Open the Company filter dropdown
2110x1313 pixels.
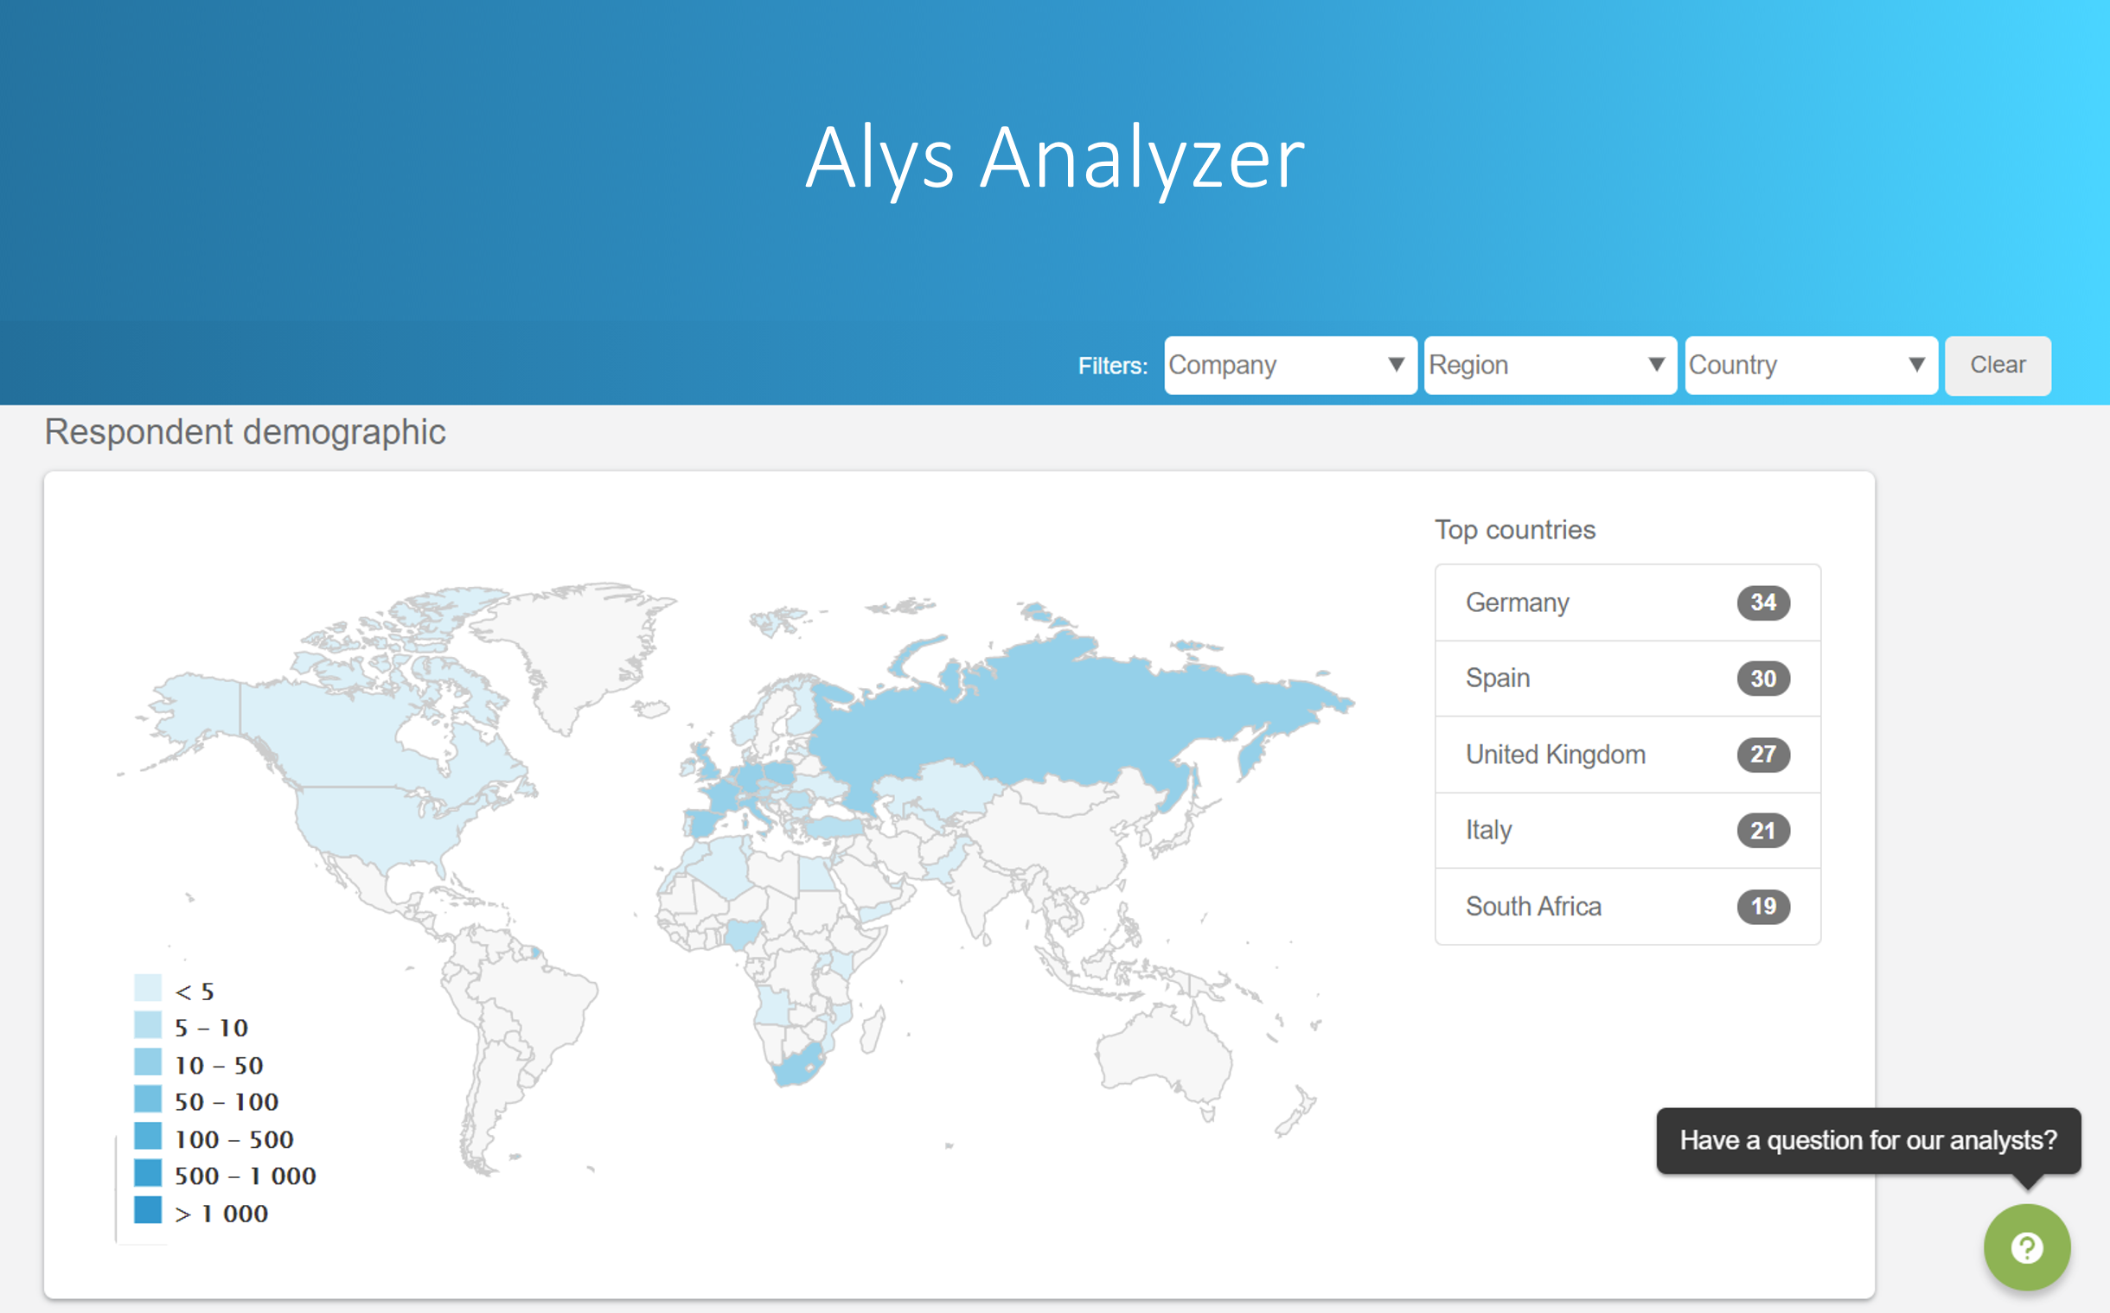1289,366
